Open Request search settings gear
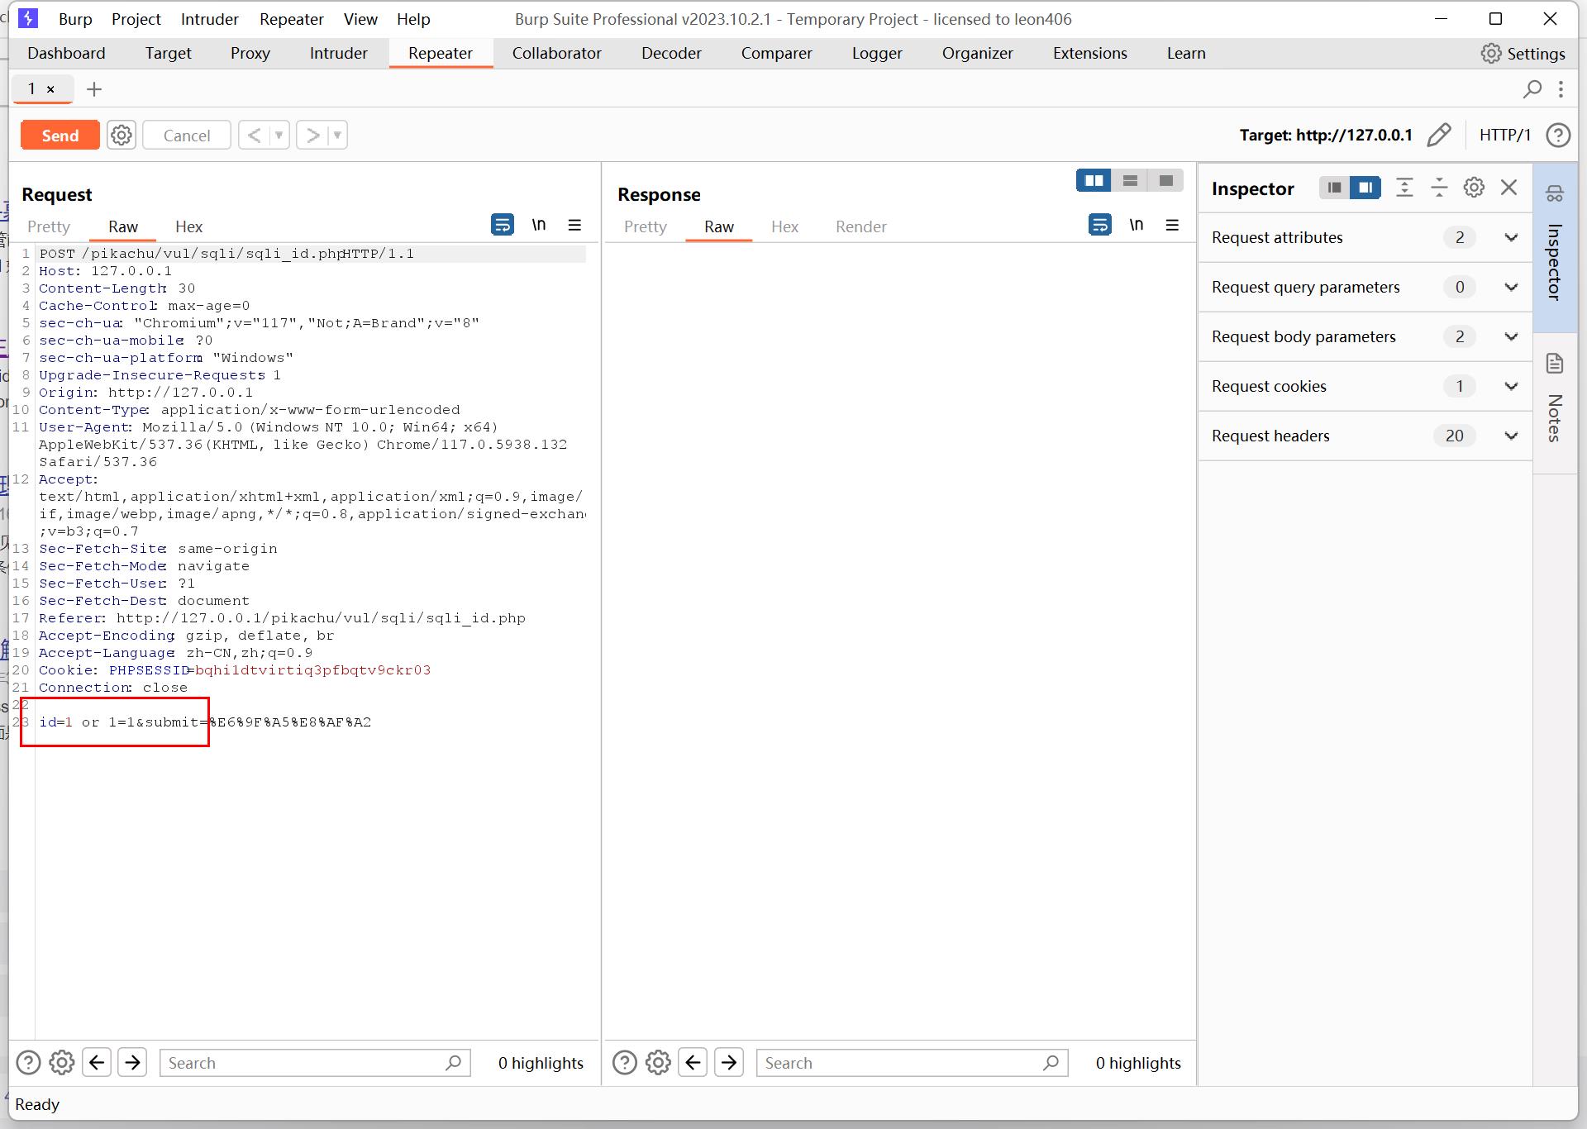This screenshot has height=1129, width=1587. point(62,1063)
